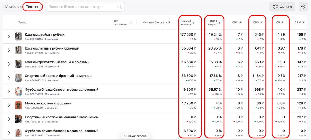Sort by CR column header
Viewport: 311px width, 140px height.
(x=278, y=23)
